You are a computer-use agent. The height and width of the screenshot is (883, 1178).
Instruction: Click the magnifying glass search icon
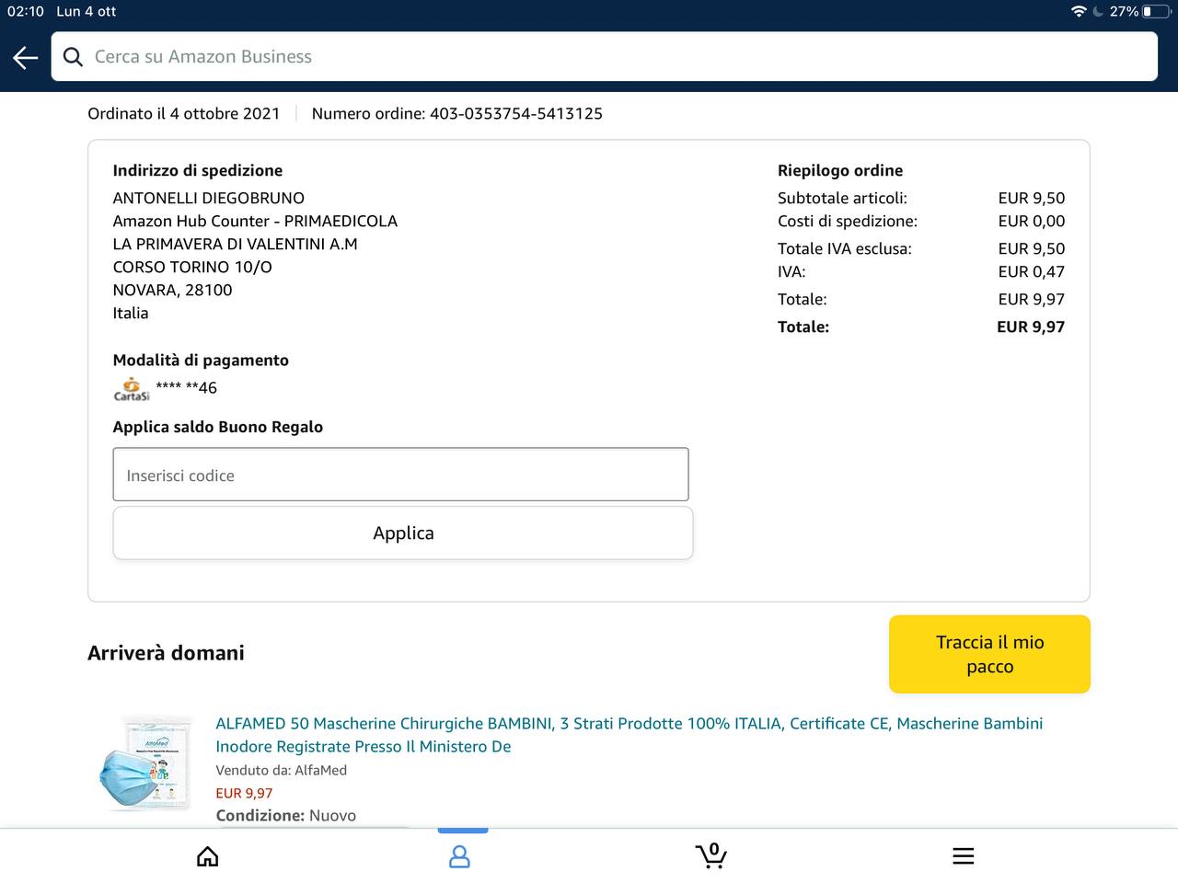point(73,57)
